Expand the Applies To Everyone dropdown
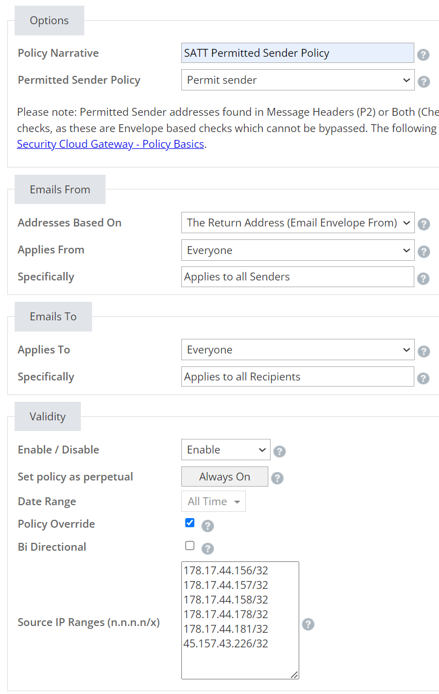Viewport: 439px width, 694px height. coord(298,350)
